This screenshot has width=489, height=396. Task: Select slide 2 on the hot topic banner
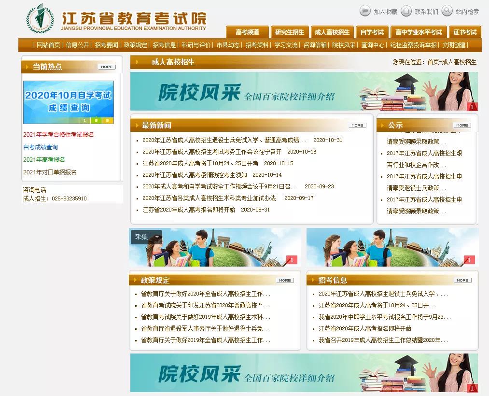tap(96, 120)
